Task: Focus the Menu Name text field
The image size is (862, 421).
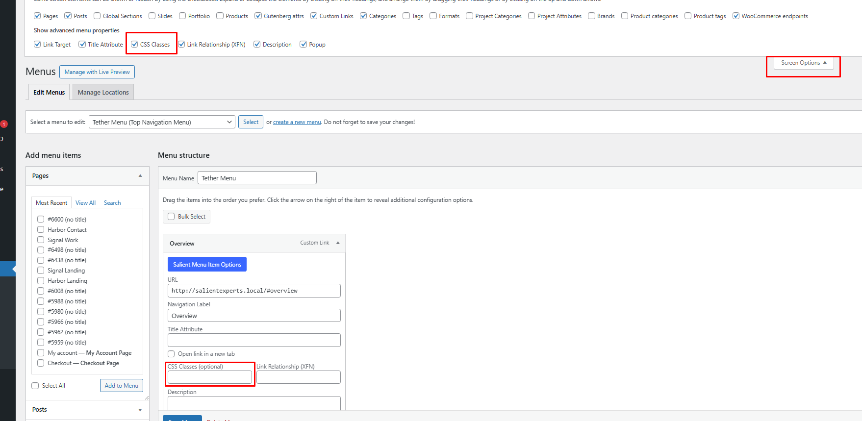Action: 257,178
